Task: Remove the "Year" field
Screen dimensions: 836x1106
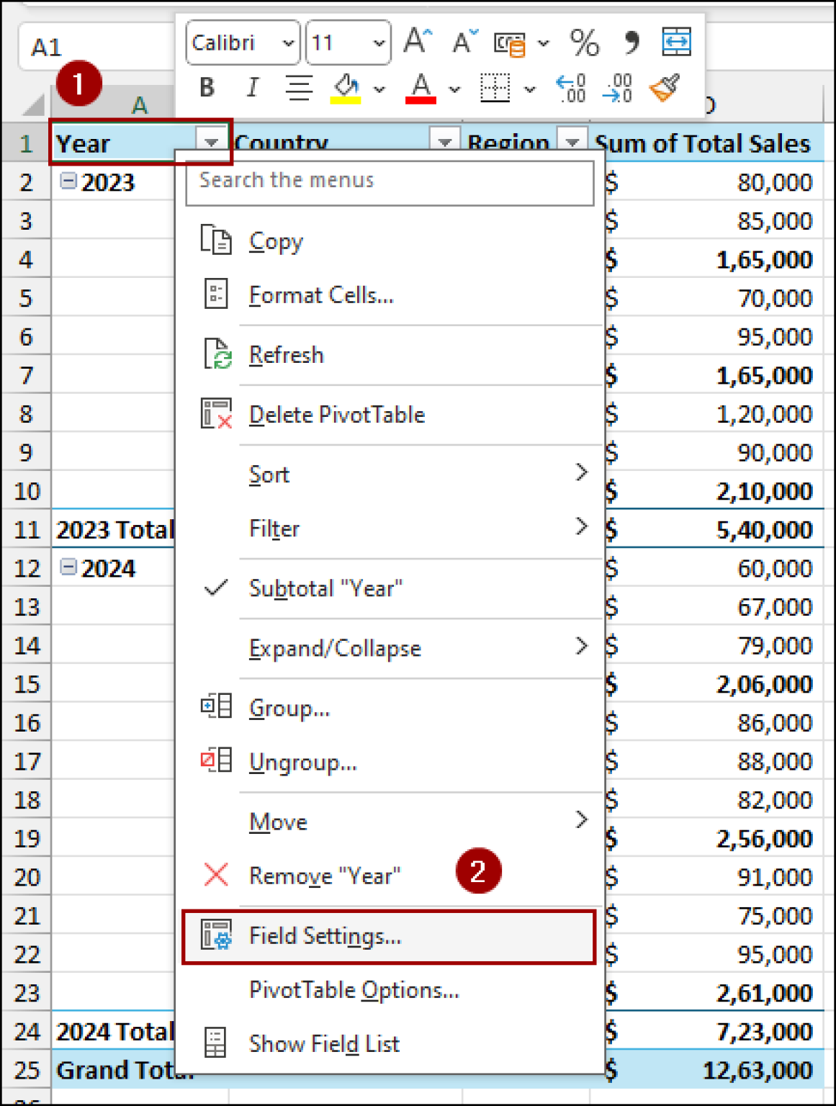Action: click(x=324, y=876)
